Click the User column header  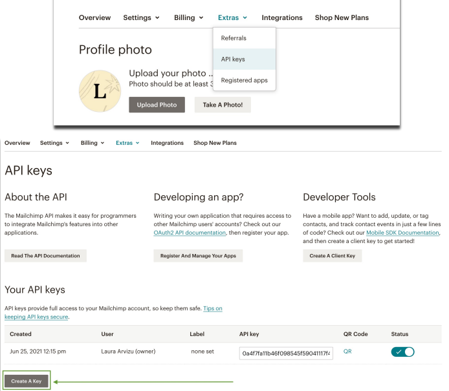(x=107, y=333)
